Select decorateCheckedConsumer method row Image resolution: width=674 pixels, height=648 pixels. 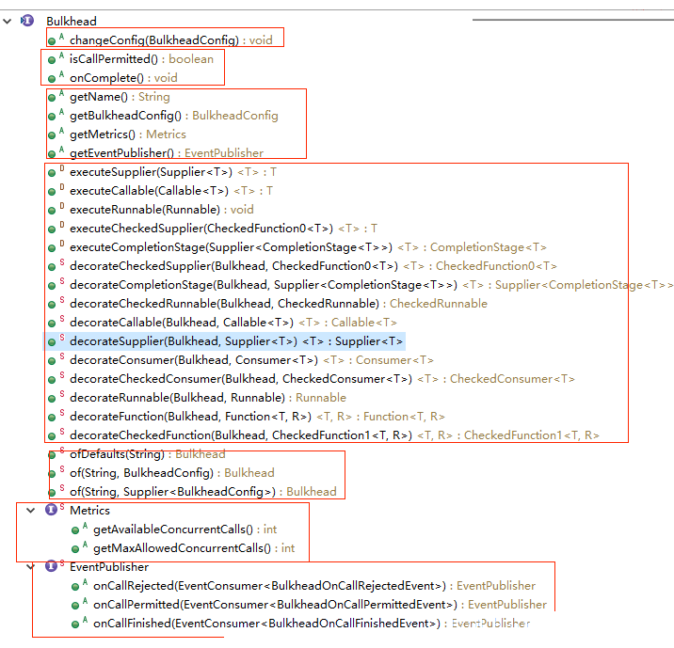[x=322, y=379]
